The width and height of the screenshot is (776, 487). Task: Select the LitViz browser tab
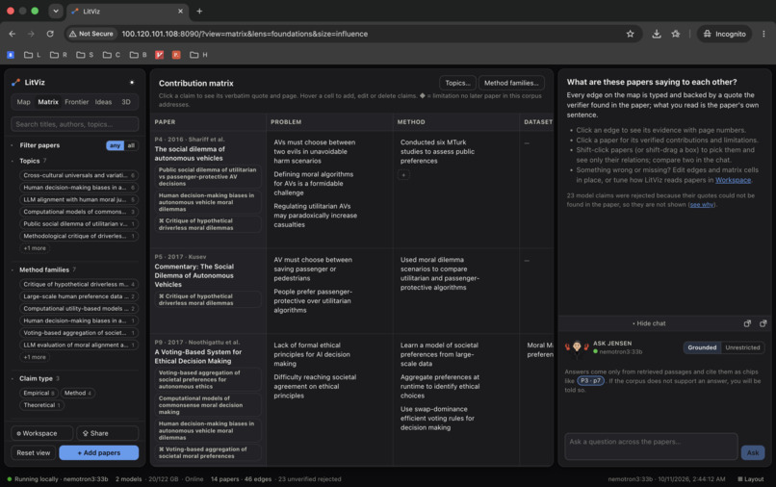pyautogui.click(x=127, y=11)
